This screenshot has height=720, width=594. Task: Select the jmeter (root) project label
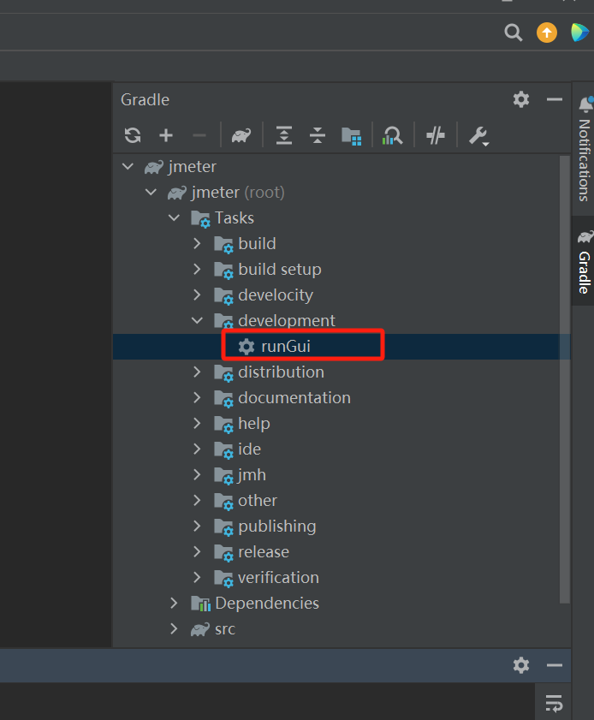coord(238,192)
